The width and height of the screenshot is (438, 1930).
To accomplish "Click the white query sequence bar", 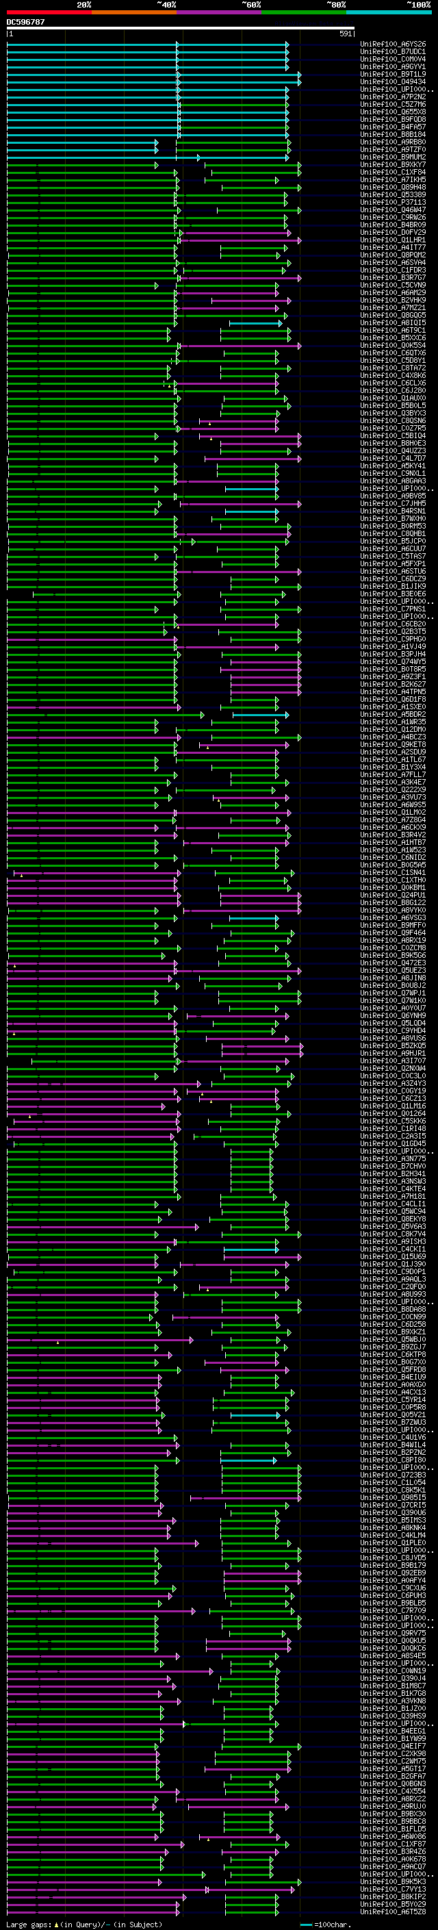I will click(x=181, y=29).
